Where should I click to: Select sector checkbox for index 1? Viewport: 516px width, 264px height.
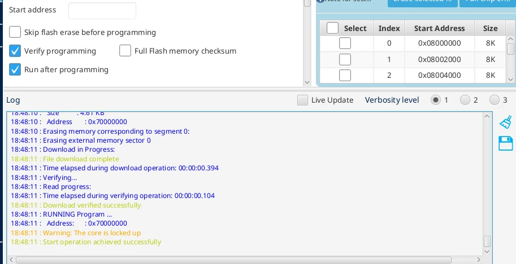345,59
